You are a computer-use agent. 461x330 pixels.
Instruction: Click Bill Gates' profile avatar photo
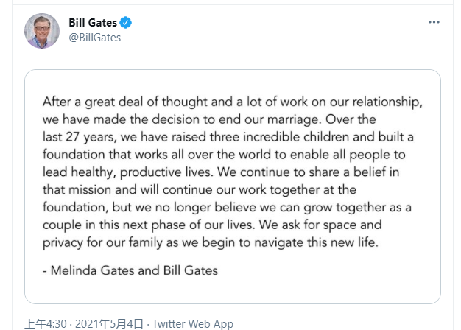pos(42,31)
